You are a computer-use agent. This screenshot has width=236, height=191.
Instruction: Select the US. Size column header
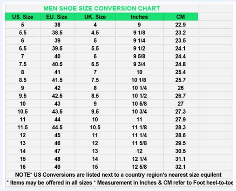pyautogui.click(x=23, y=17)
